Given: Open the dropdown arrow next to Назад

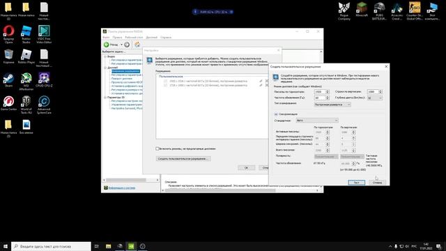Looking at the screenshot, I should coord(121,45).
